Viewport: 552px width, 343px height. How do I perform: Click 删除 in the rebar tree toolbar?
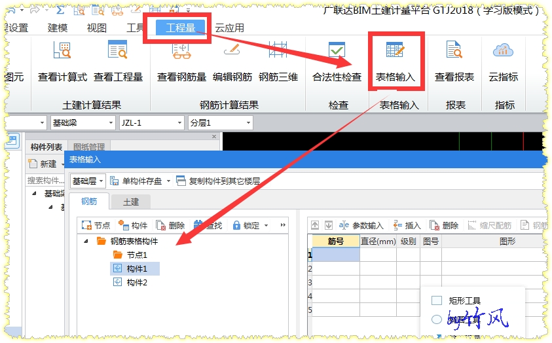point(170,225)
